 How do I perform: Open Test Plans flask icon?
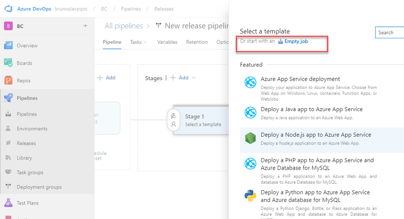pyautogui.click(x=8, y=203)
